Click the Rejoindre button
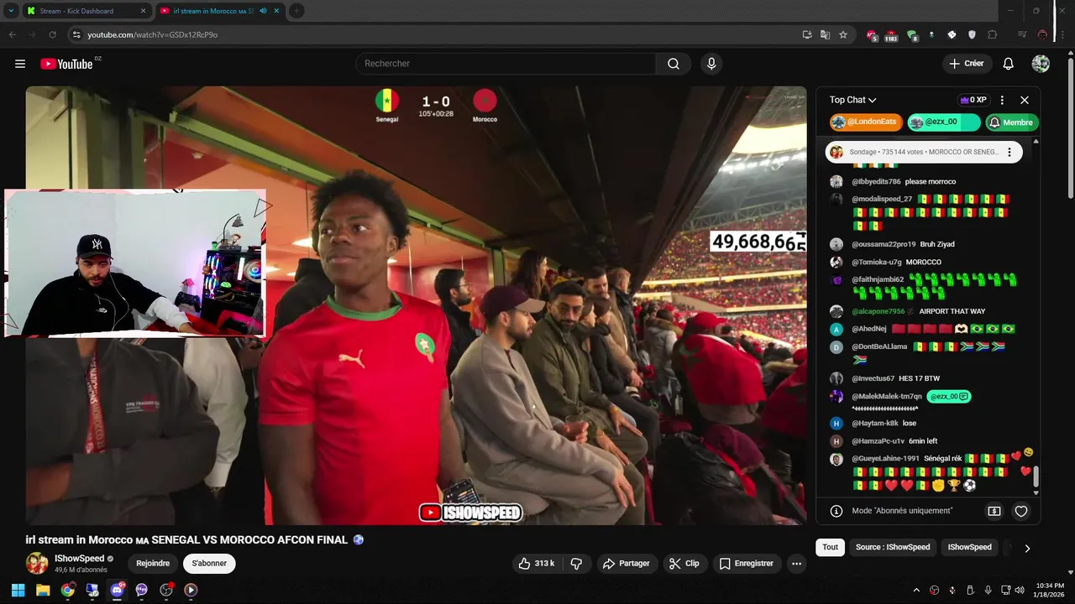Screen dimensions: 1075x604 click(x=153, y=564)
